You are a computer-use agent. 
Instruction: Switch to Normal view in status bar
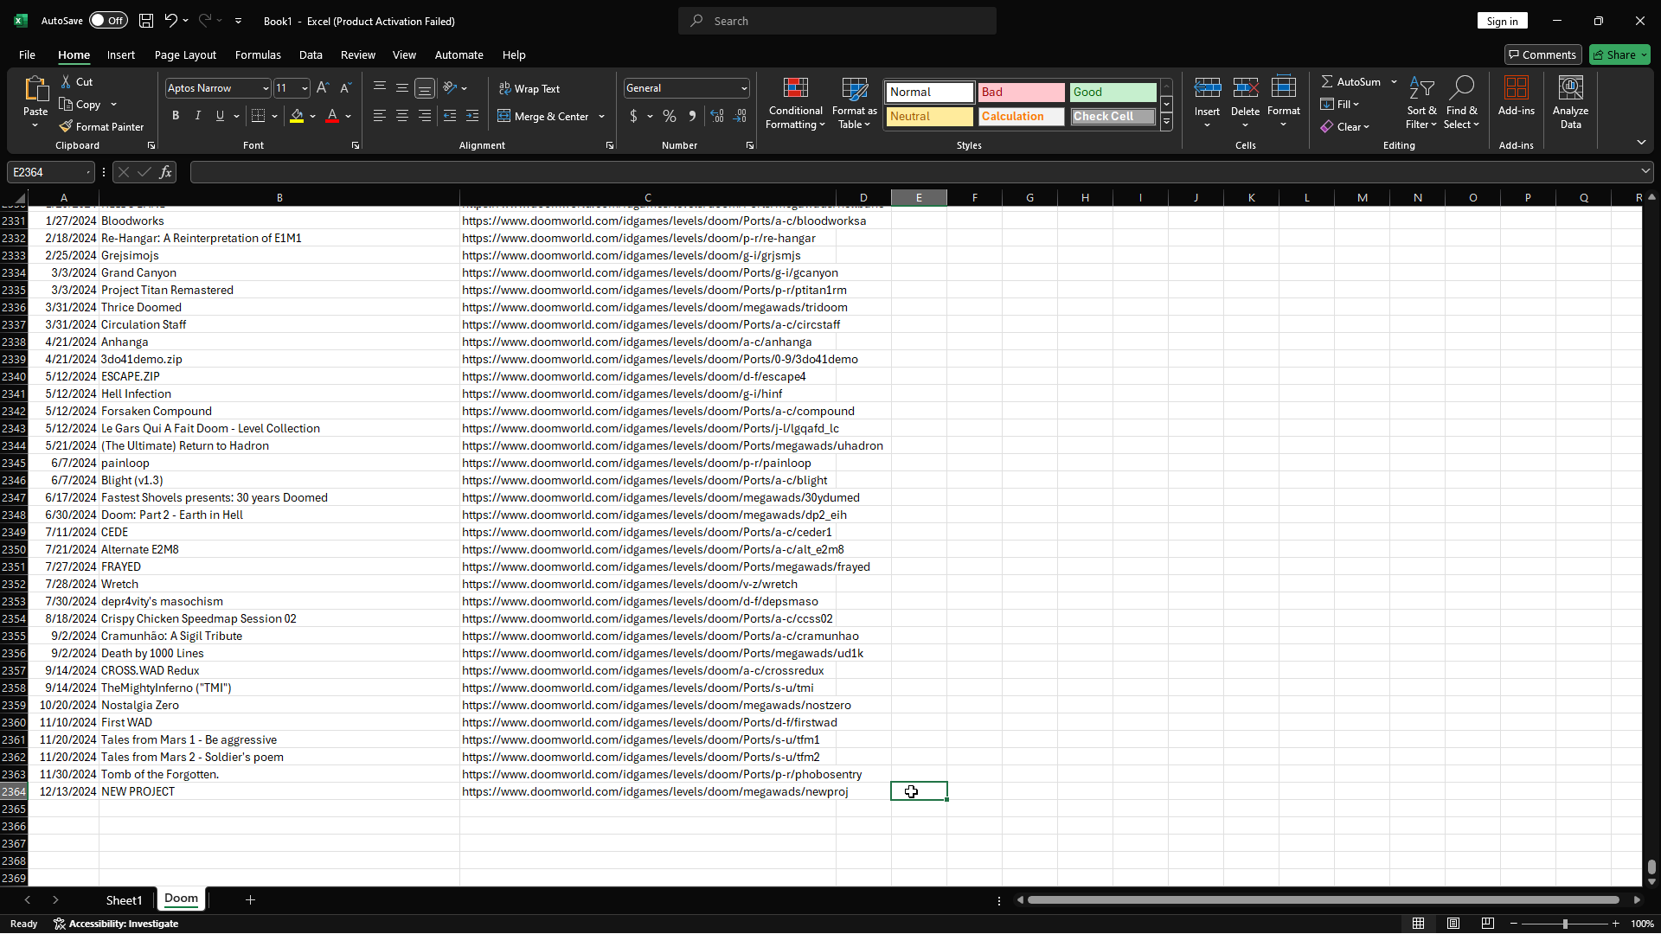(1418, 924)
